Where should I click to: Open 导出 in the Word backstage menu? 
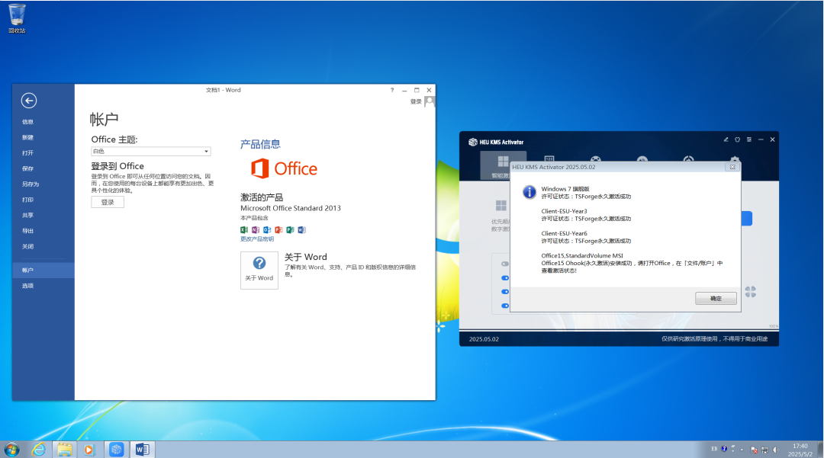click(28, 231)
